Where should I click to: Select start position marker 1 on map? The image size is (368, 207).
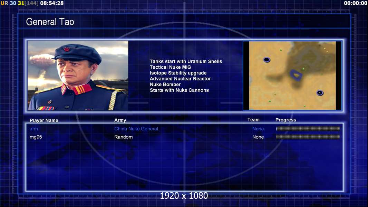pyautogui.click(x=320, y=93)
